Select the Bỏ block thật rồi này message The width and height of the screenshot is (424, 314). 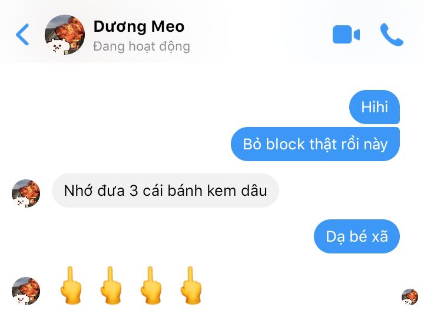[x=315, y=144]
